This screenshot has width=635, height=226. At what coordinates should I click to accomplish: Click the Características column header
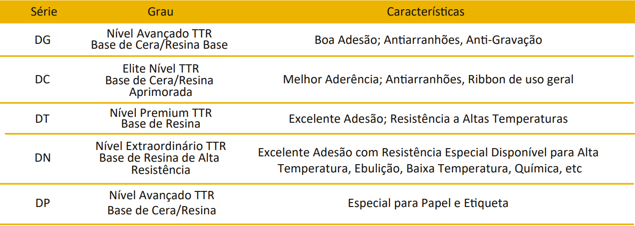click(x=426, y=11)
